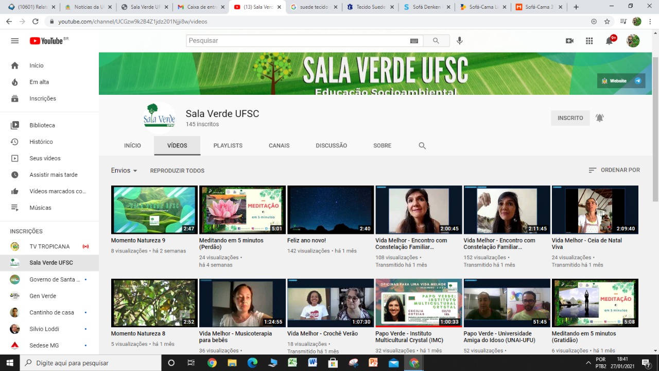The height and width of the screenshot is (371, 659).
Task: Open the on-screen keyboard icon in search box
Action: [414, 41]
